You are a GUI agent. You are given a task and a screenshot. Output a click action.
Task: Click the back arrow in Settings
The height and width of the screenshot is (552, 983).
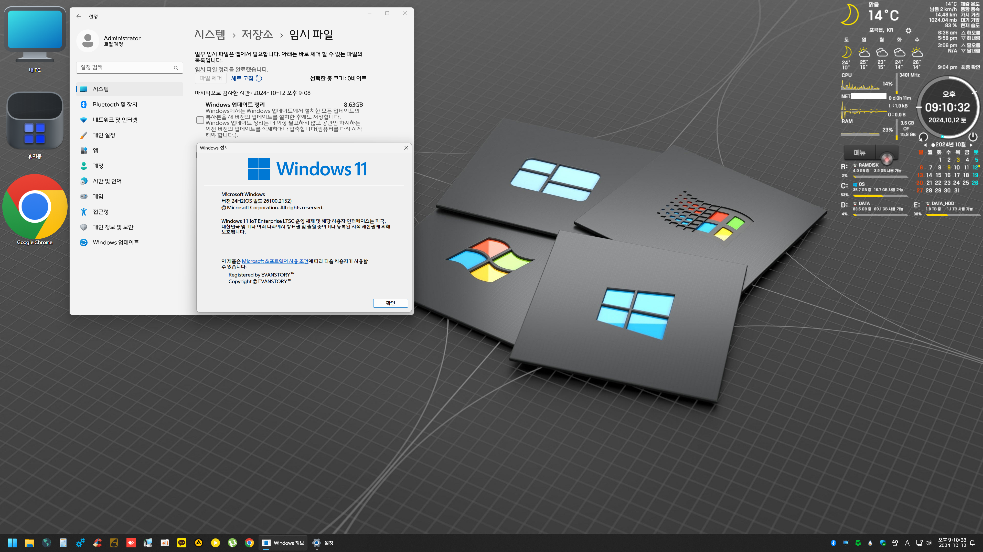(x=79, y=16)
